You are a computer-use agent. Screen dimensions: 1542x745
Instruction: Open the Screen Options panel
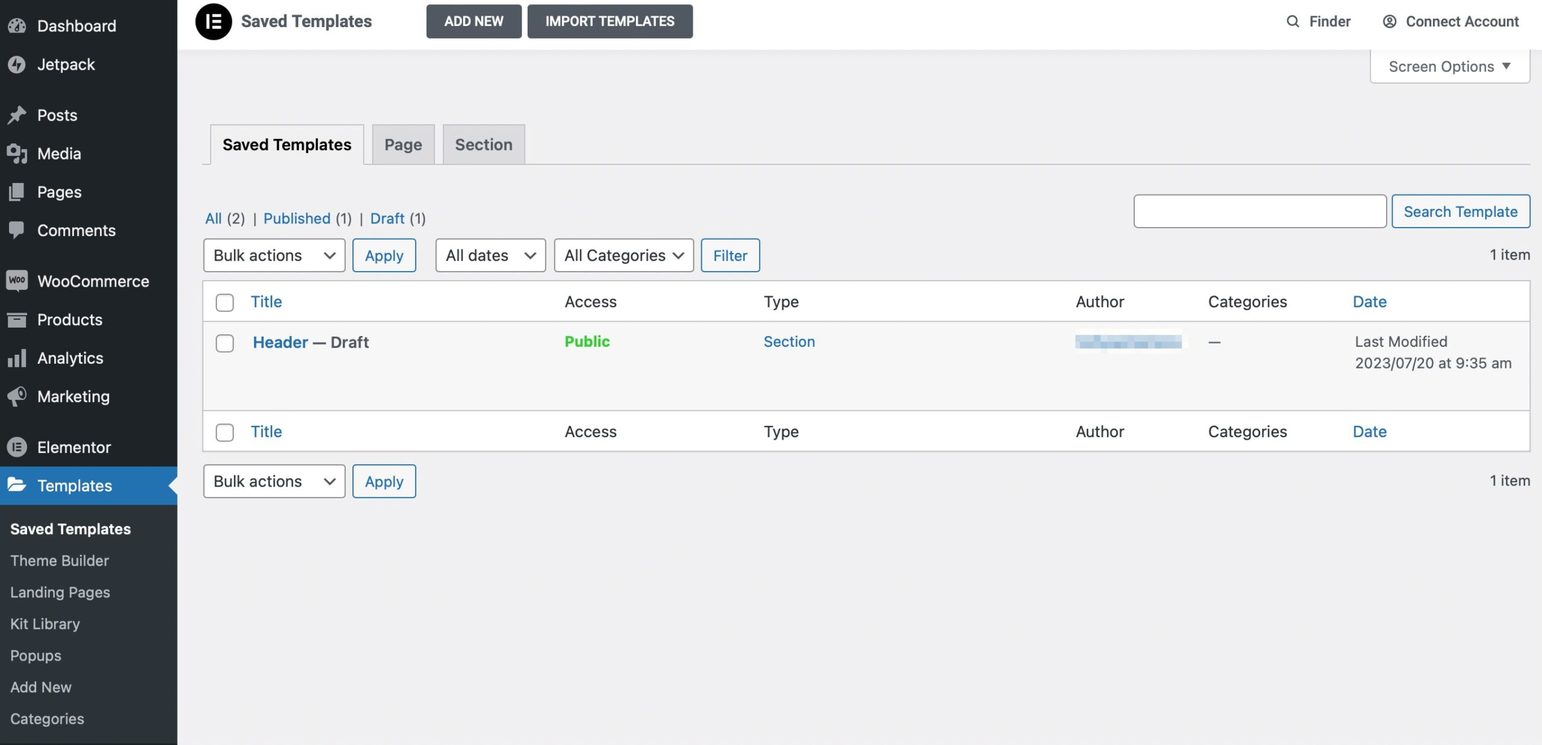point(1449,66)
